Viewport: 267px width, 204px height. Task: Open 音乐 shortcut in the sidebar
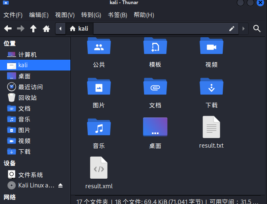(x=35, y=119)
